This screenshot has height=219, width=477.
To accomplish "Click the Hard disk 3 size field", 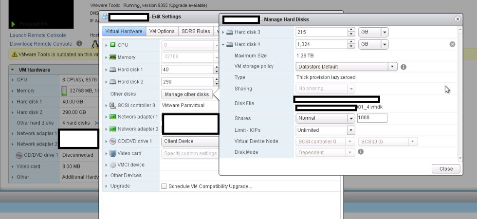I will pyautogui.click(x=322, y=32).
